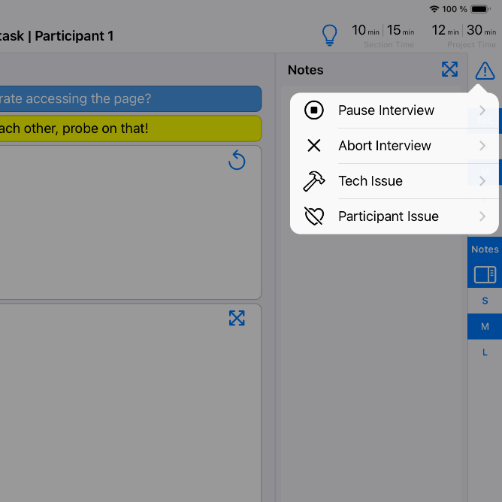Click the crossed heart Participant Issue icon
The width and height of the screenshot is (502, 502).
point(314,216)
